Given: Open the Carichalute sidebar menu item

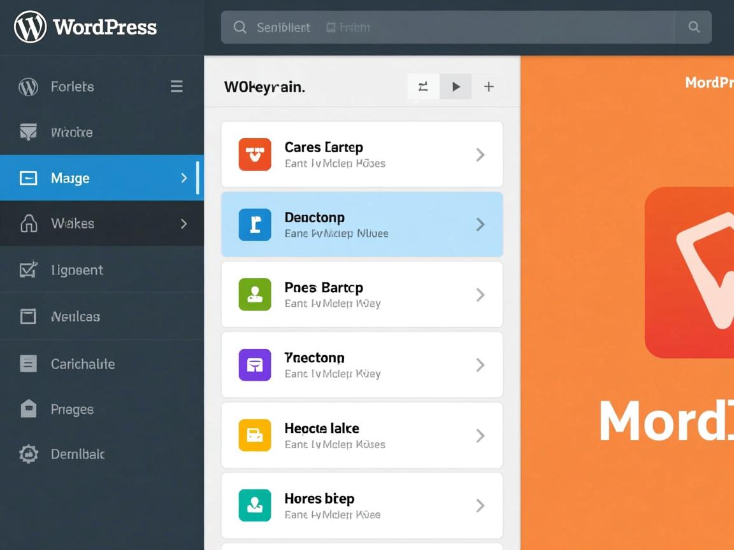Looking at the screenshot, I should [x=83, y=364].
